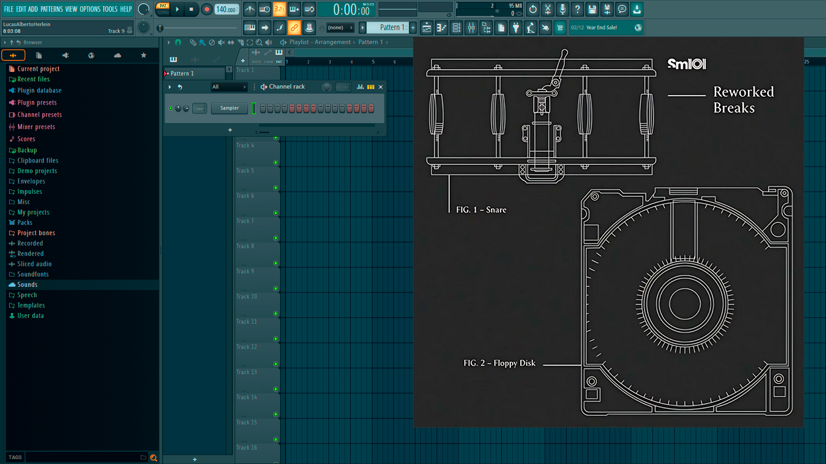Open the Sampler mixer track selector

coord(200,108)
